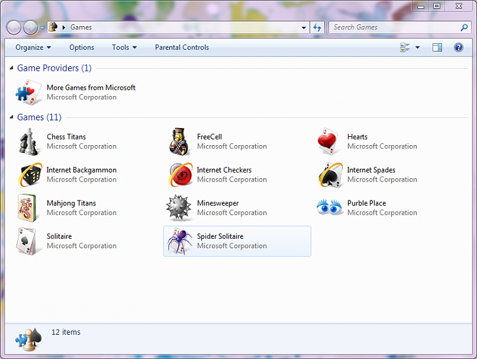The width and height of the screenshot is (477, 359).
Task: Go back with the Back arrow
Action: [x=14, y=28]
